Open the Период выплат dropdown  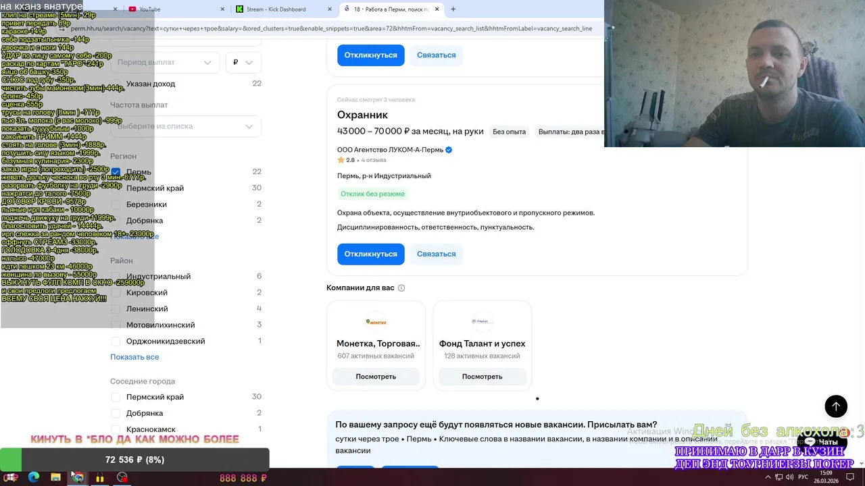tap(166, 62)
